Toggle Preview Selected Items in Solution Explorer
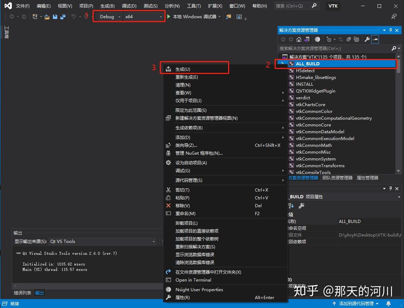Screen dimensions: 404x308 click(x=375, y=39)
